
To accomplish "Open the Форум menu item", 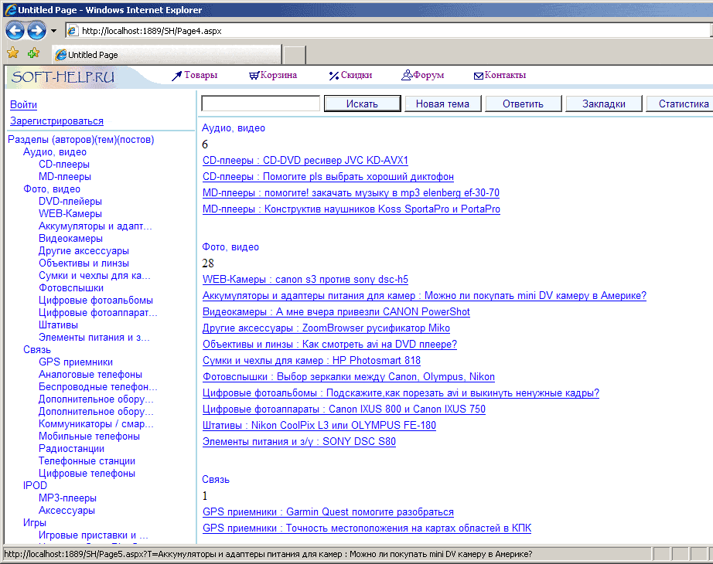I will pos(423,76).
